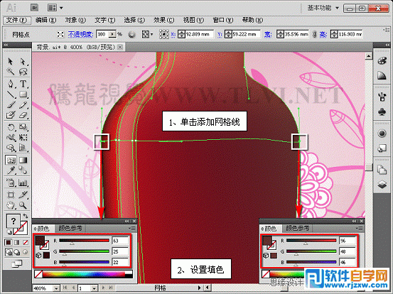Open the Layers panel icon in dock

point(382,185)
